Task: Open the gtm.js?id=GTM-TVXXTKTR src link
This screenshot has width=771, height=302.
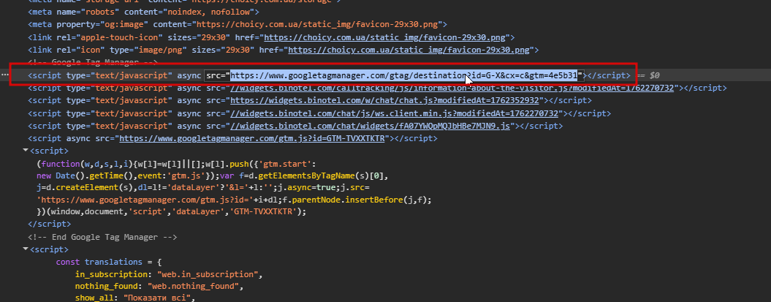Action: [251, 138]
